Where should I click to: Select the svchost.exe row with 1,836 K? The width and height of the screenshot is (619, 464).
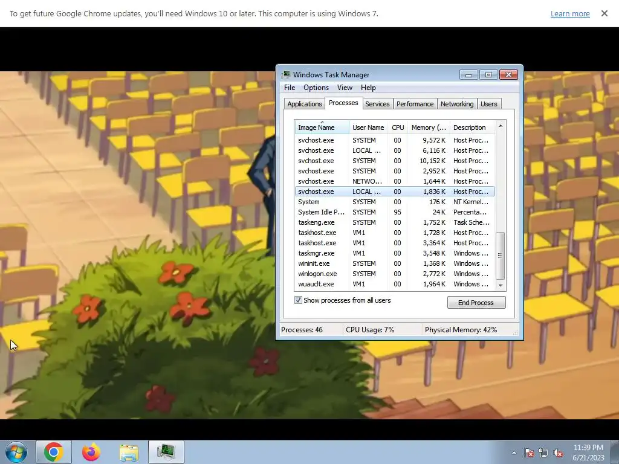(395, 192)
